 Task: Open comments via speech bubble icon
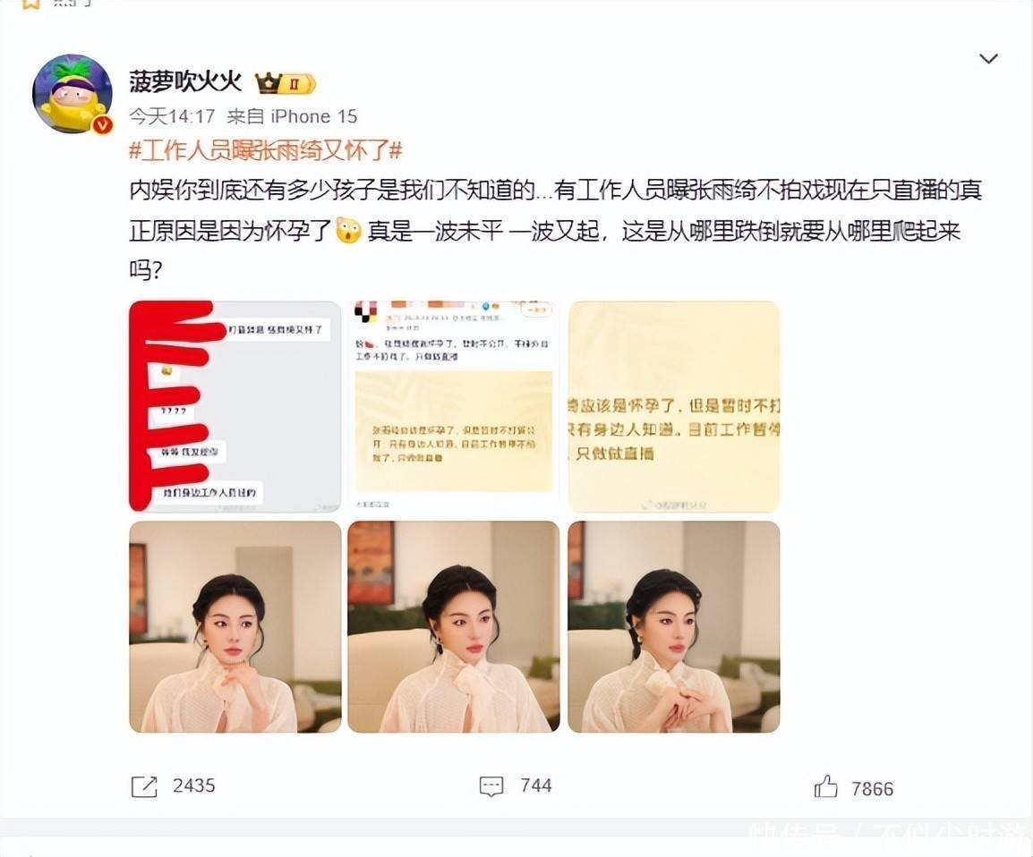(491, 786)
